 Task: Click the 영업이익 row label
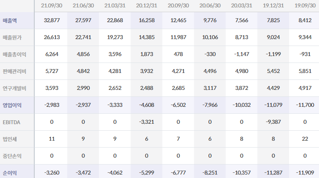click(x=12, y=105)
